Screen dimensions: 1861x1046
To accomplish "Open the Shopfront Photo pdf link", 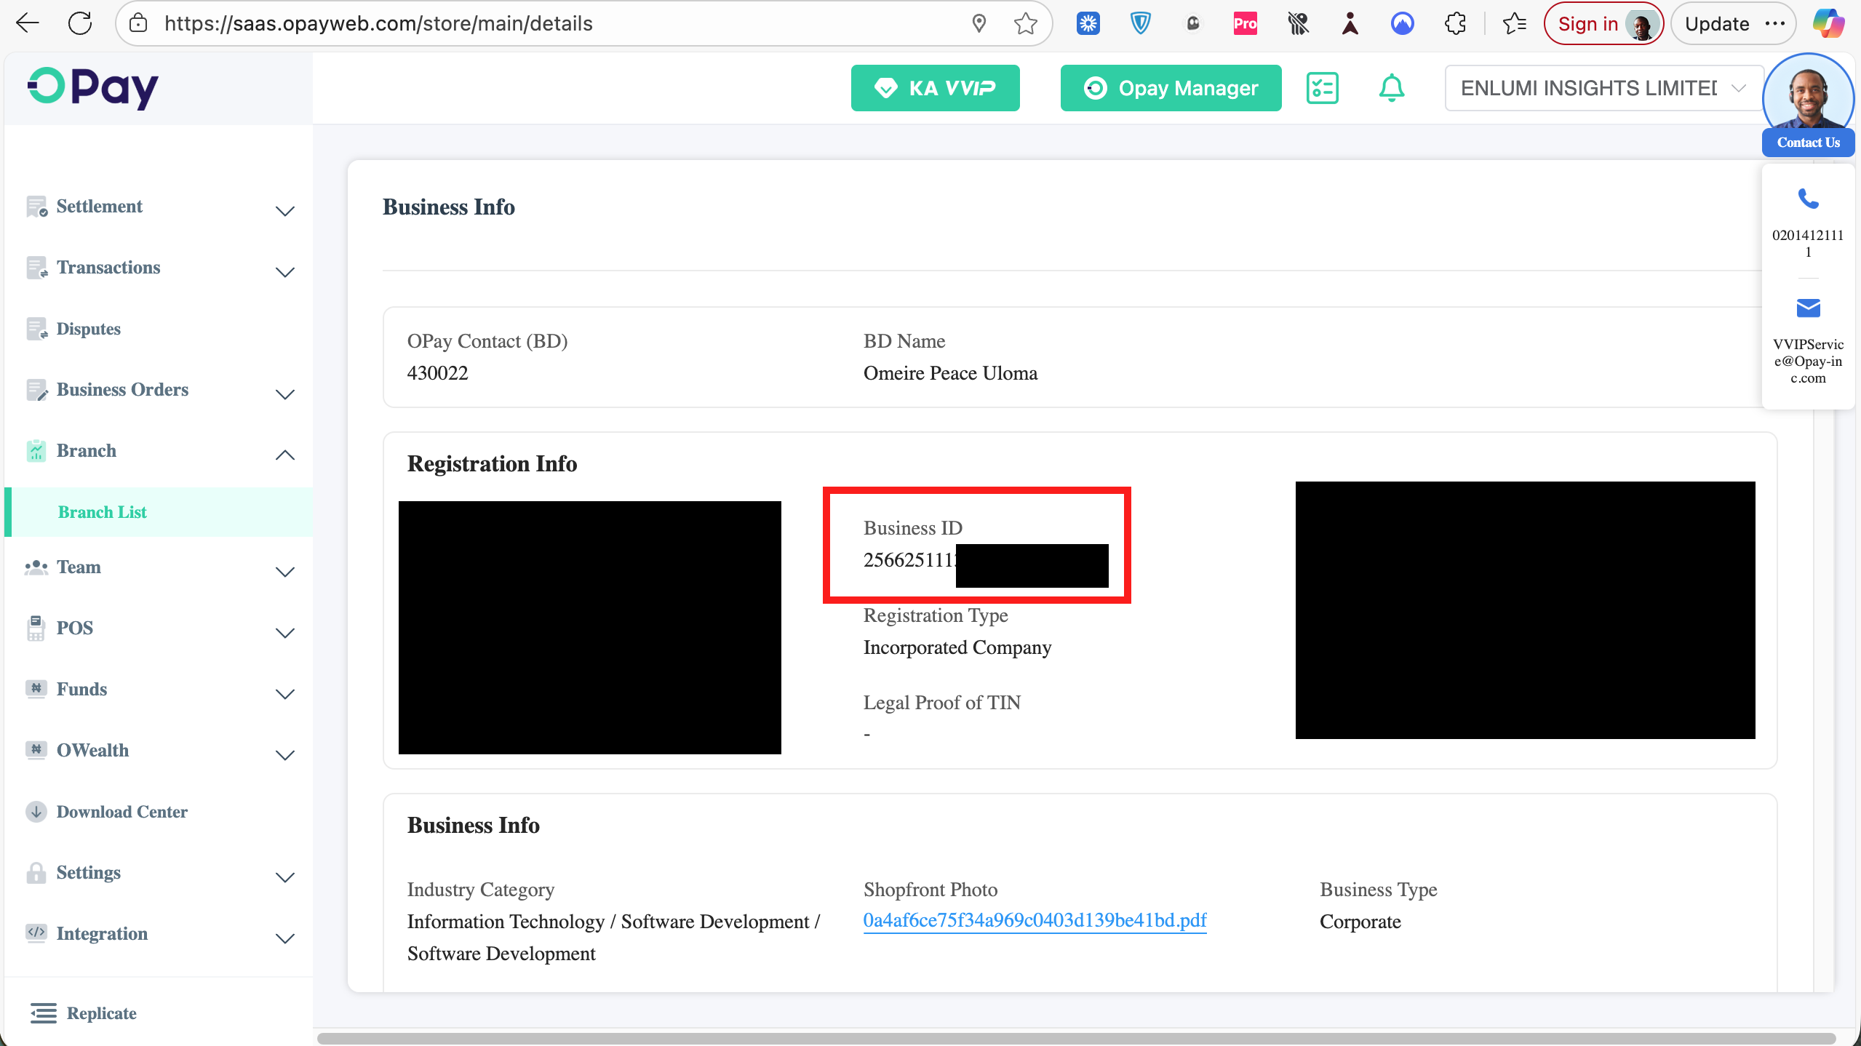I will 1035,920.
